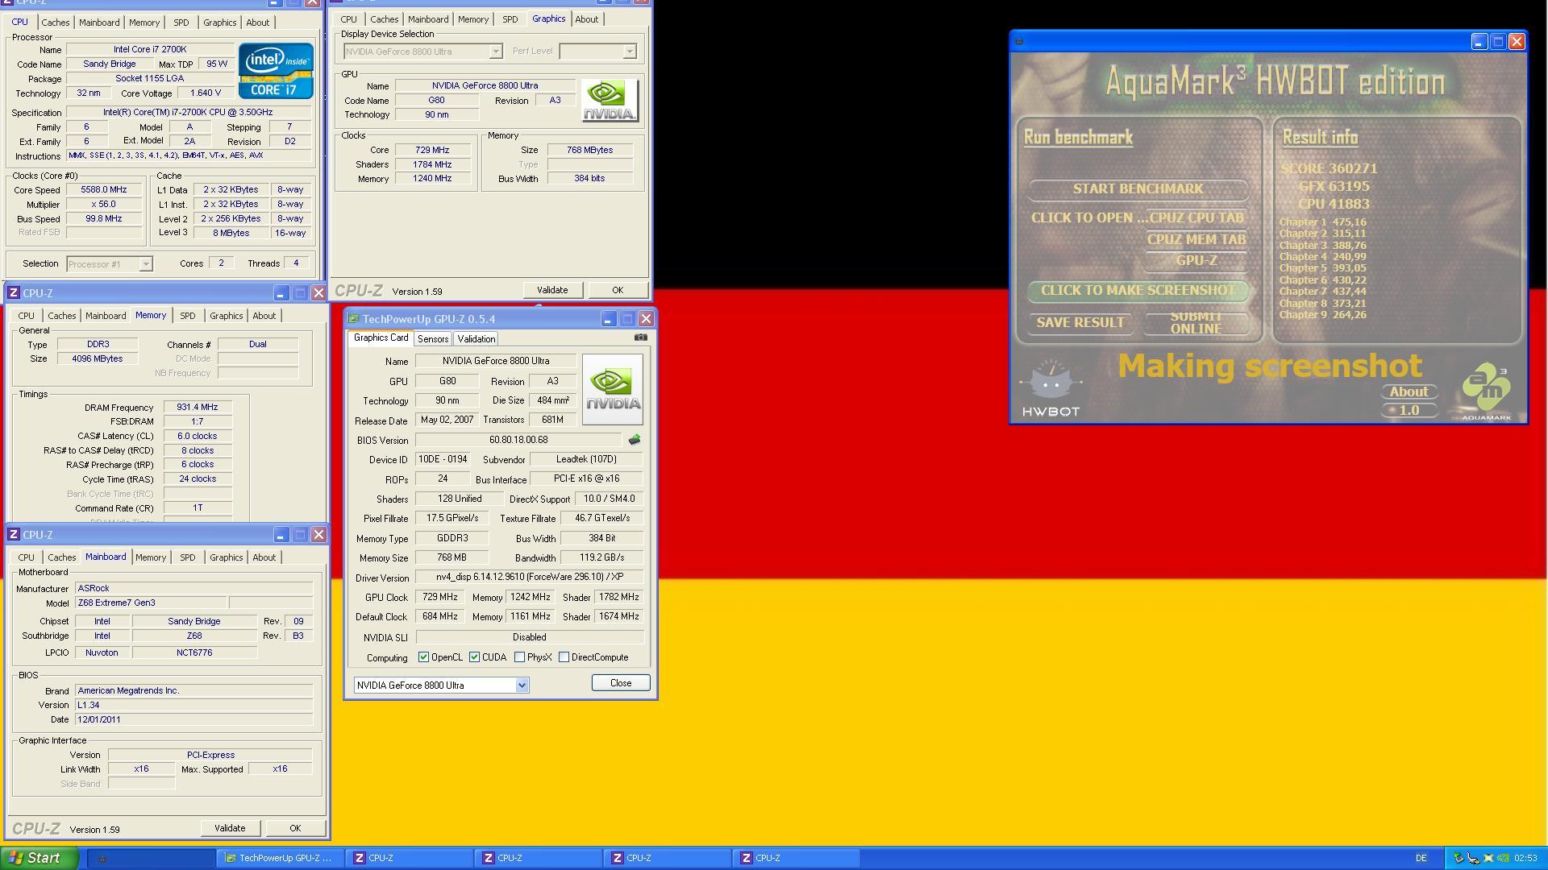Click the Intel Core i7 logo in CPU-Z
The height and width of the screenshot is (870, 1548).
[x=276, y=71]
